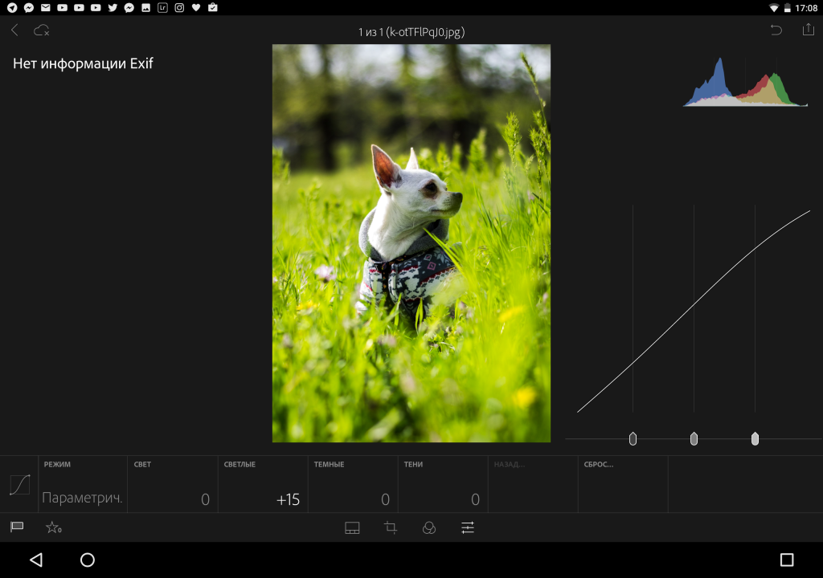
Task: Tap the RGB histogram graph
Action: point(745,82)
